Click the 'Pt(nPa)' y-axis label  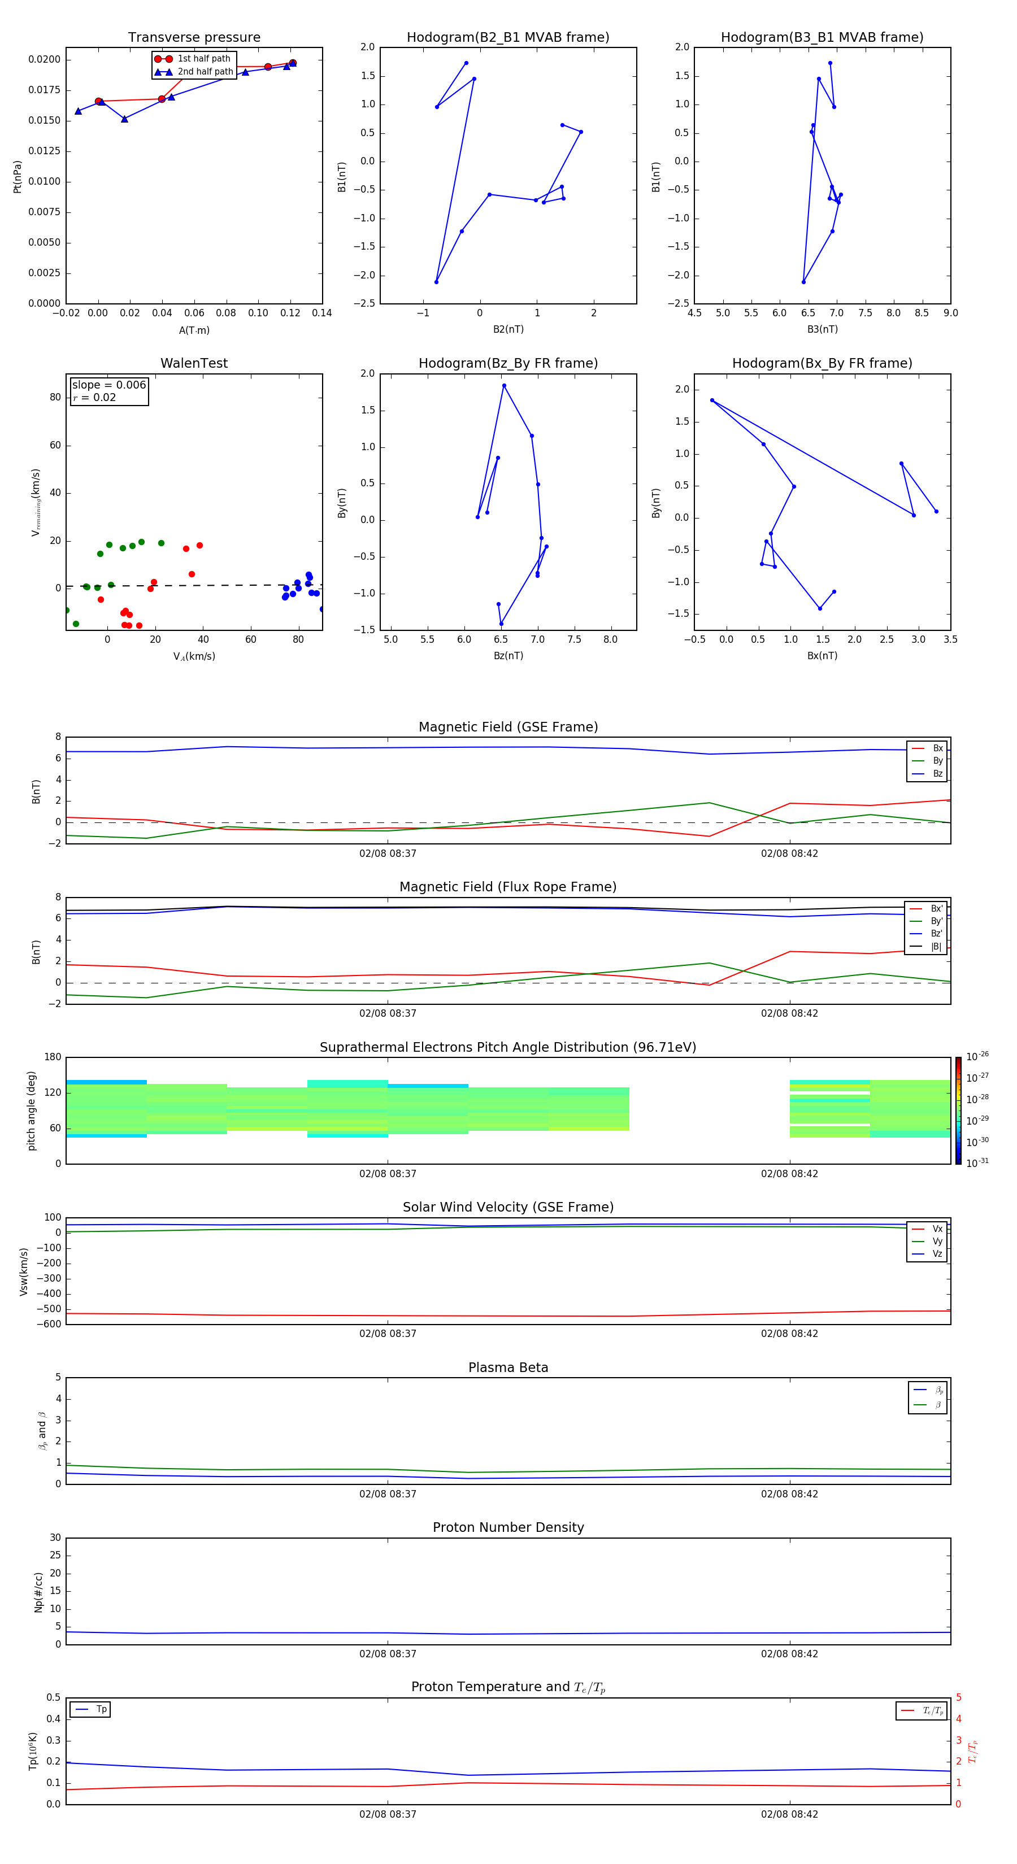(18, 177)
